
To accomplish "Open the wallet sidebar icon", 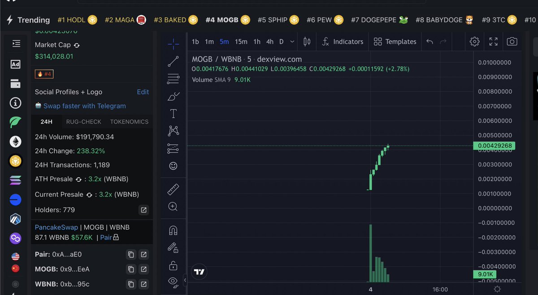I will point(15,84).
